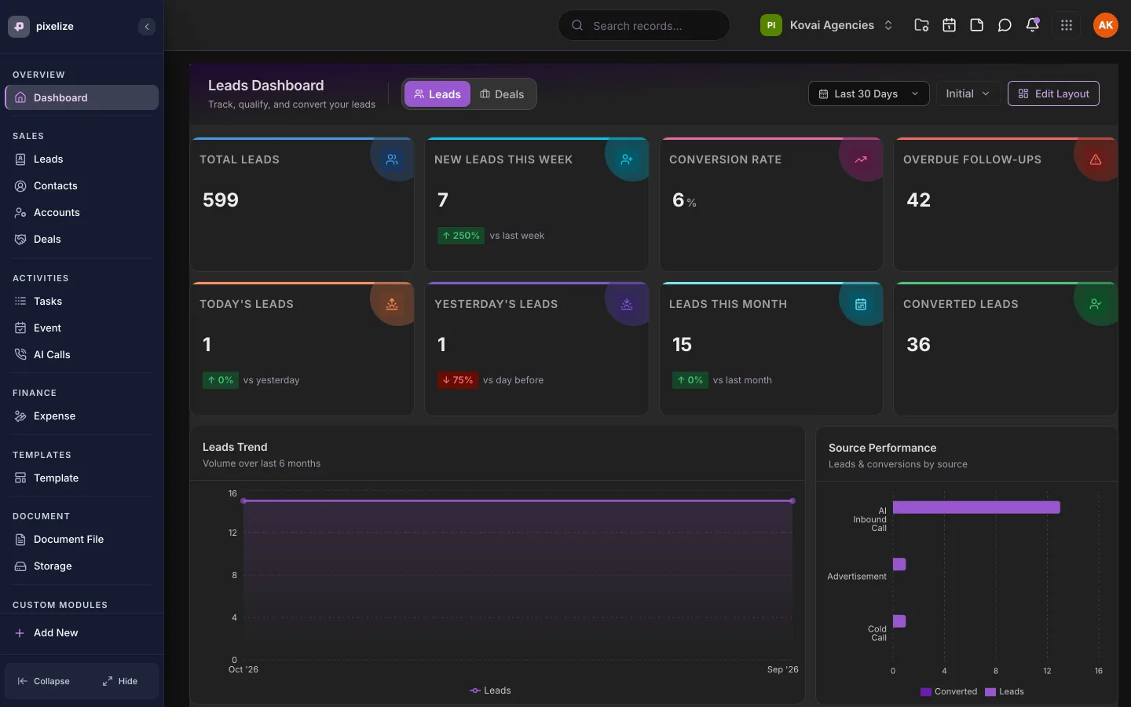
Task: Open Contacts page
Action: coord(82,185)
